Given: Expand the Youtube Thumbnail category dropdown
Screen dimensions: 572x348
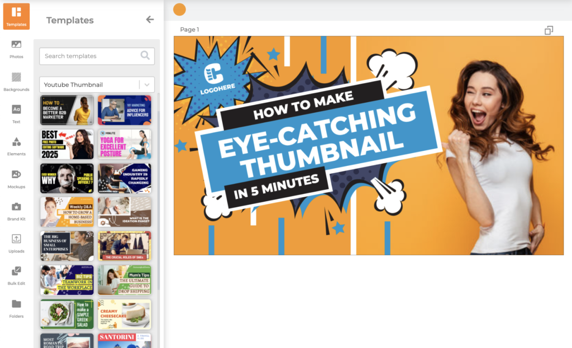Looking at the screenshot, I should click(147, 85).
